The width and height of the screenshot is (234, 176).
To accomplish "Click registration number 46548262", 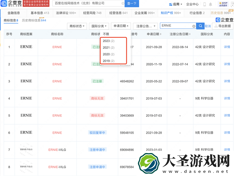I will 127,81.
